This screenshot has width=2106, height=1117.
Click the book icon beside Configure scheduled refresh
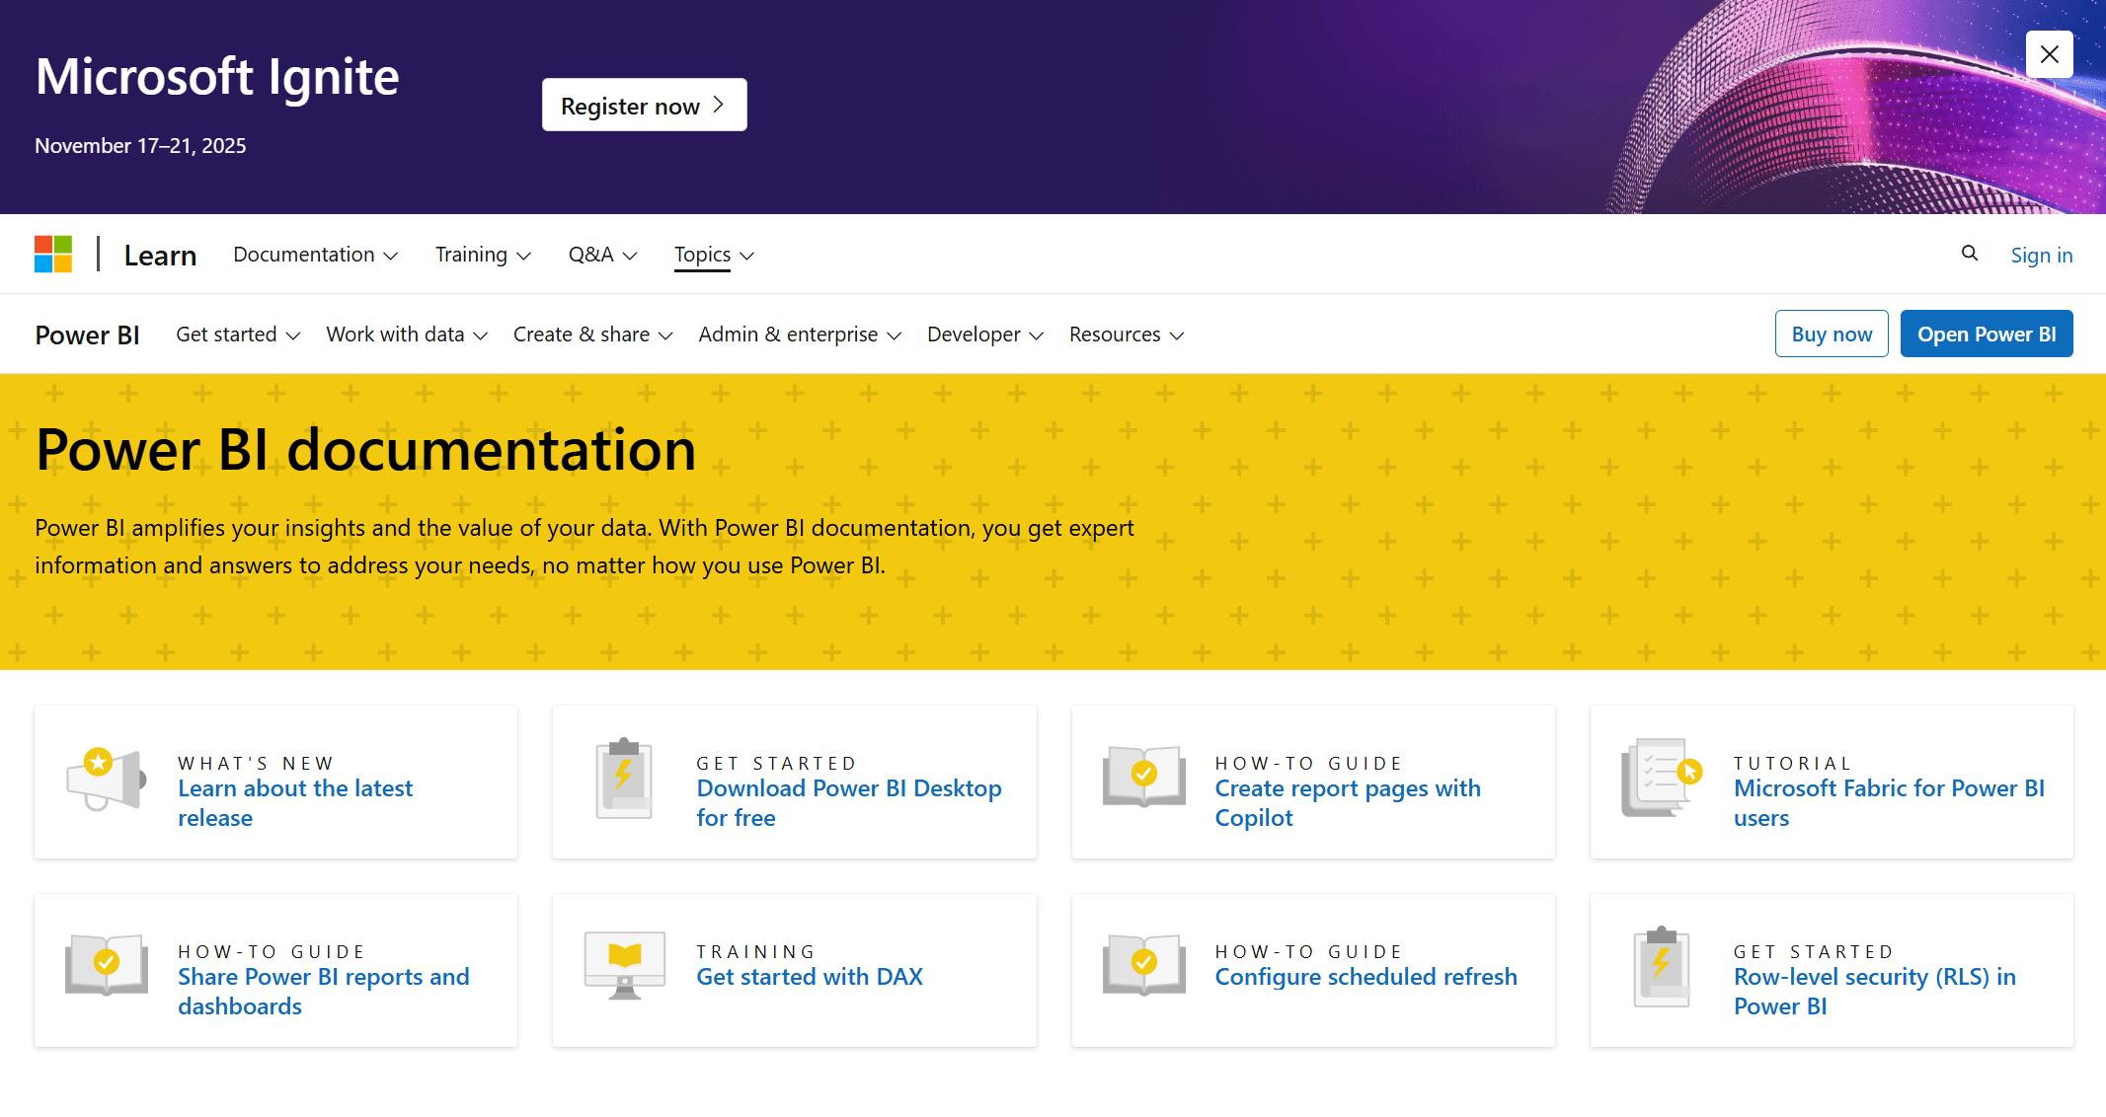pyautogui.click(x=1143, y=964)
